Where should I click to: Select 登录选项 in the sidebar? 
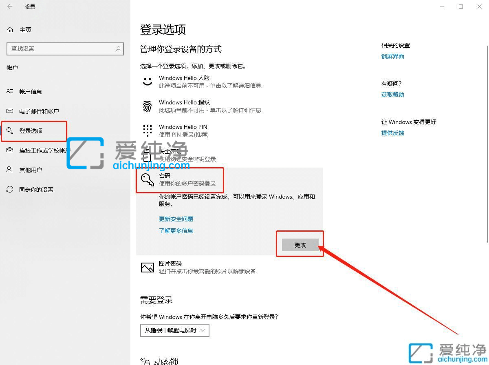31,131
